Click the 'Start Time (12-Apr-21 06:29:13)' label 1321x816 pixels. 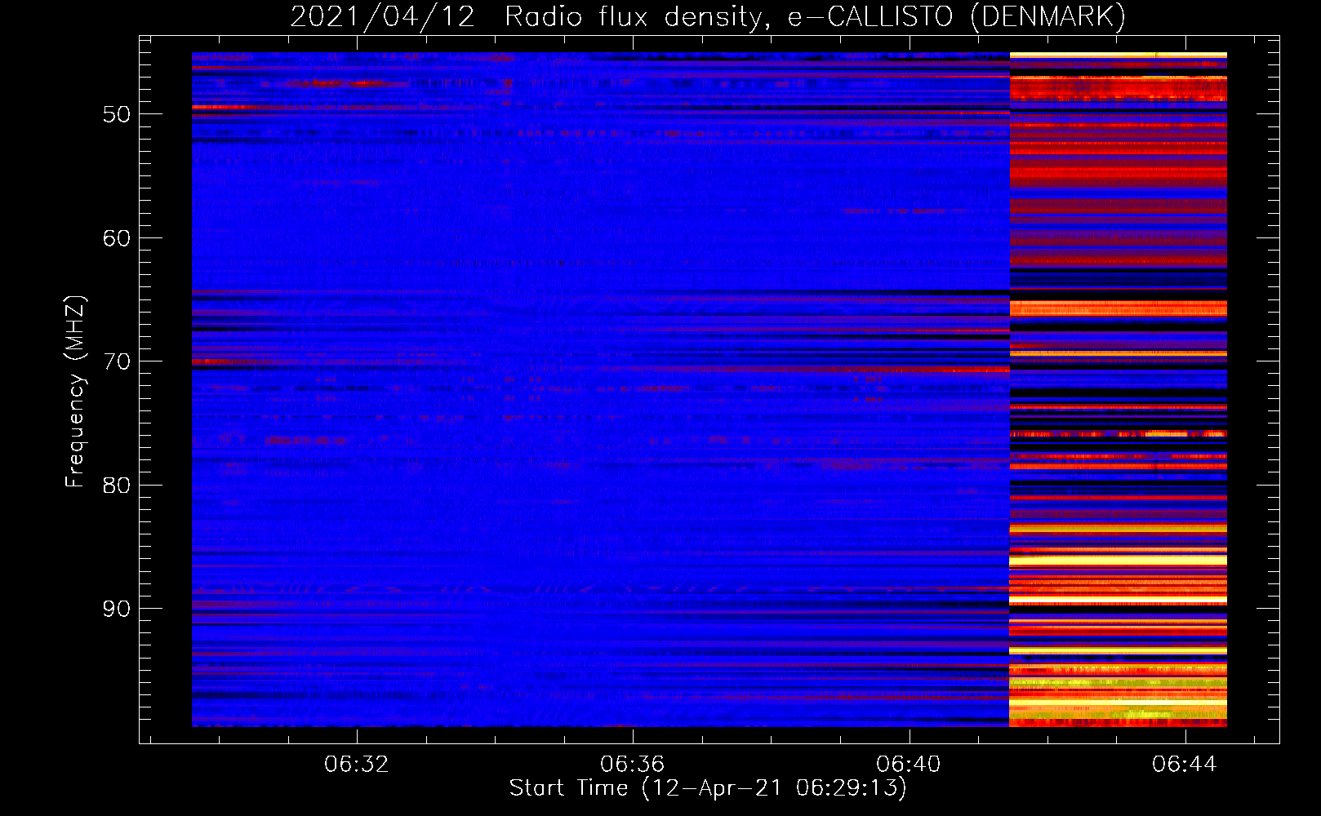coord(708,788)
